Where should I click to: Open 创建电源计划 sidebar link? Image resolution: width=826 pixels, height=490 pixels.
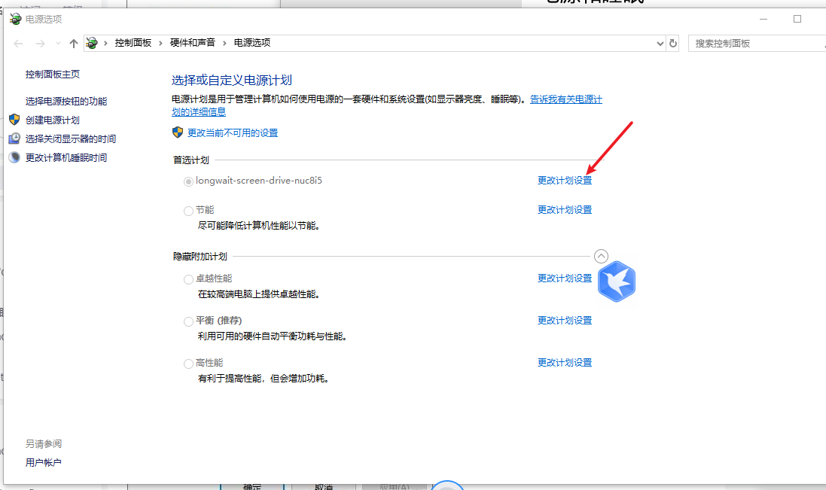[x=53, y=120]
